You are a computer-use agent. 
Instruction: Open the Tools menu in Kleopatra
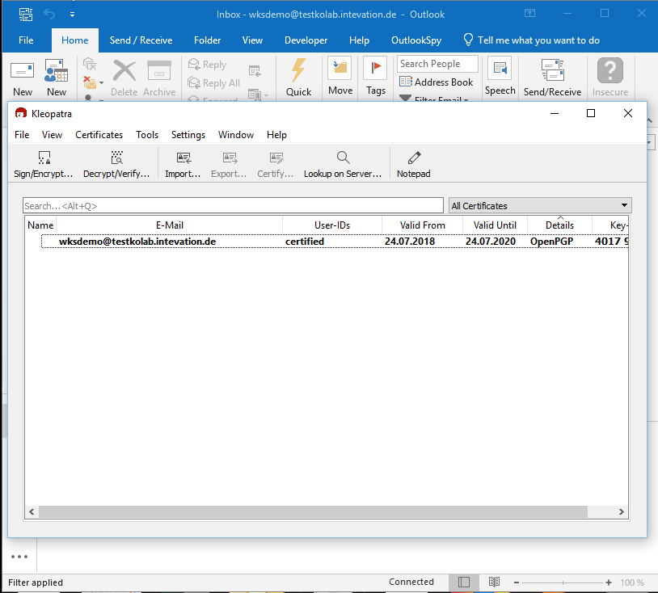tap(147, 135)
